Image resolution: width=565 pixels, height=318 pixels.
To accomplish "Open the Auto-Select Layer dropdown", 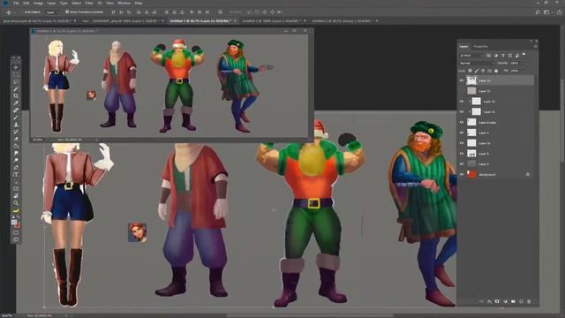I will click(52, 11).
